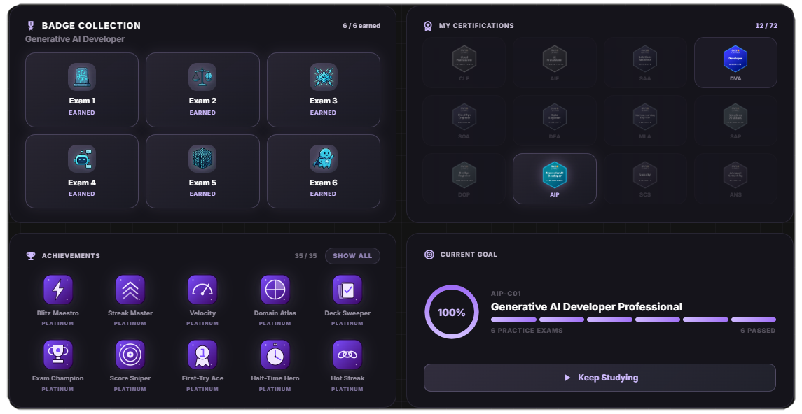View the Exam Champion trophy achievement
Screen dimensions: 802x414
tap(58, 366)
